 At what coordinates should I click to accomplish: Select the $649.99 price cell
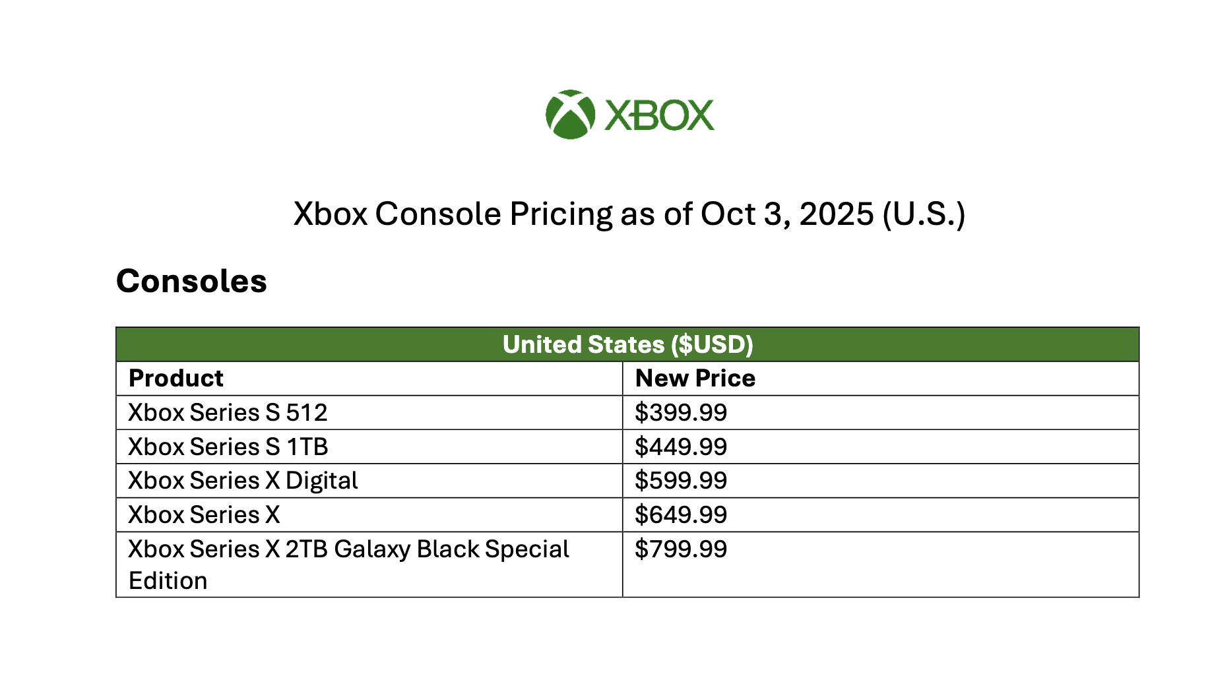click(881, 515)
